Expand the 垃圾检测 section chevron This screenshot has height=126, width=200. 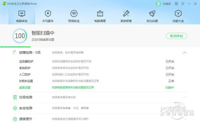click(185, 97)
